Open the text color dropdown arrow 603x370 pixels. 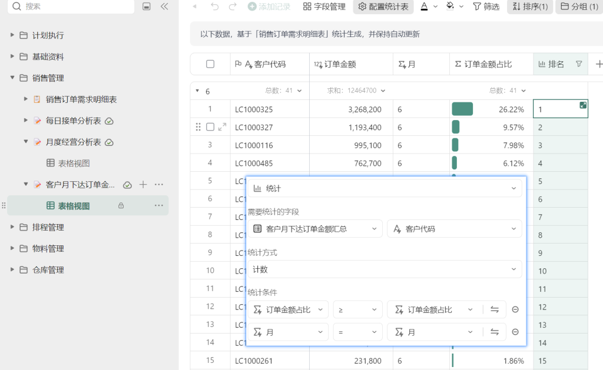click(x=435, y=6)
